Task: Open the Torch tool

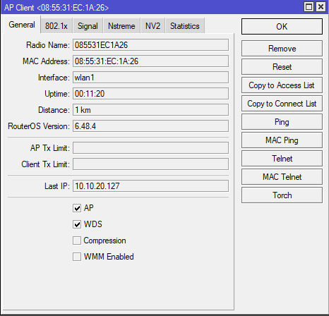Action: (282, 195)
